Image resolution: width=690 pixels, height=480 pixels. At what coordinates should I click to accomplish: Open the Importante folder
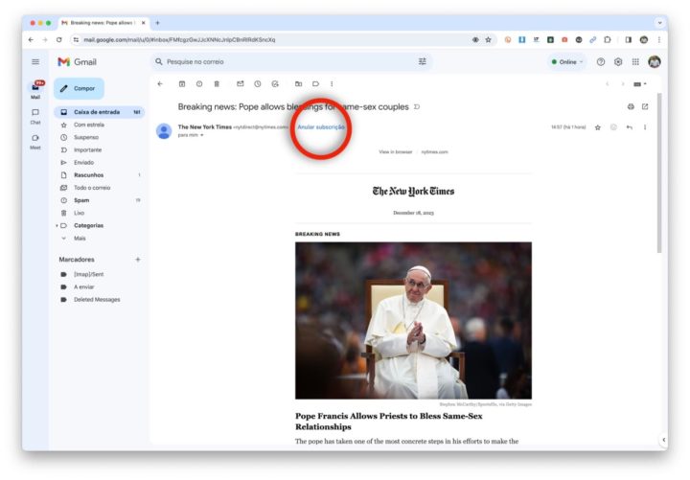(100, 150)
